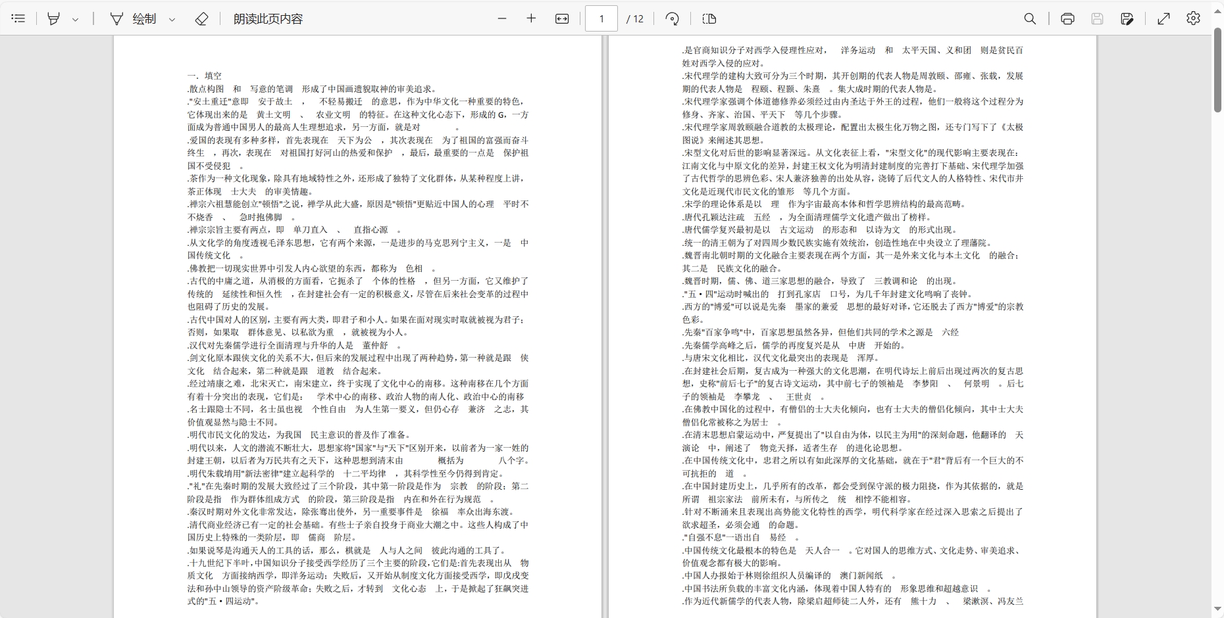Focus the page number input field

coord(601,18)
